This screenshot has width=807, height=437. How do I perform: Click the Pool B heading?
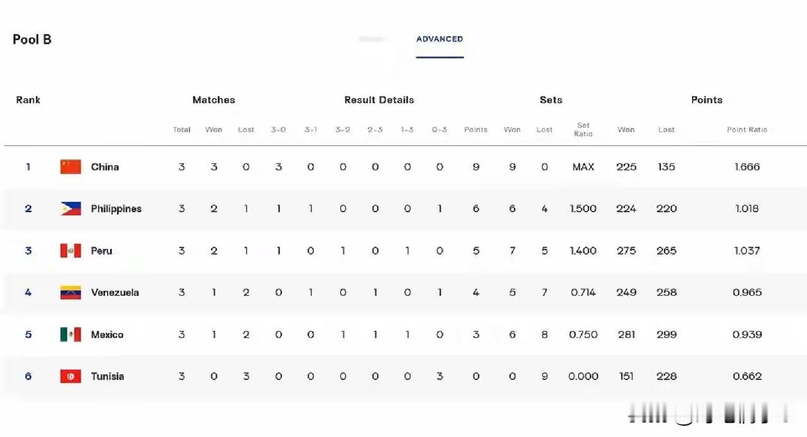32,39
